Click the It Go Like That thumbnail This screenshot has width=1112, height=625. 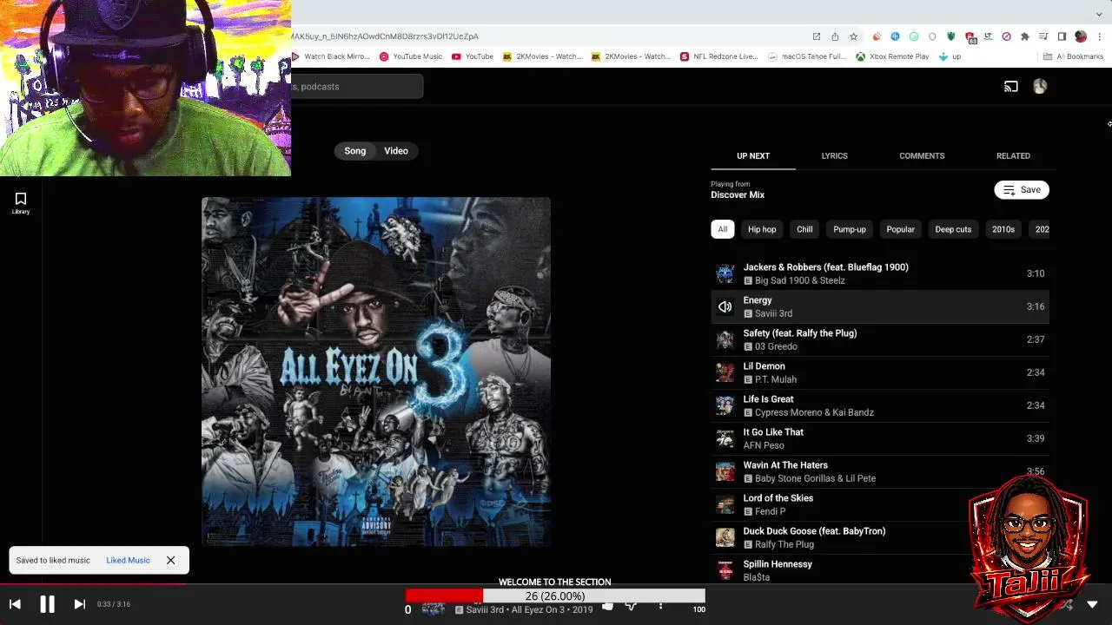click(x=725, y=438)
